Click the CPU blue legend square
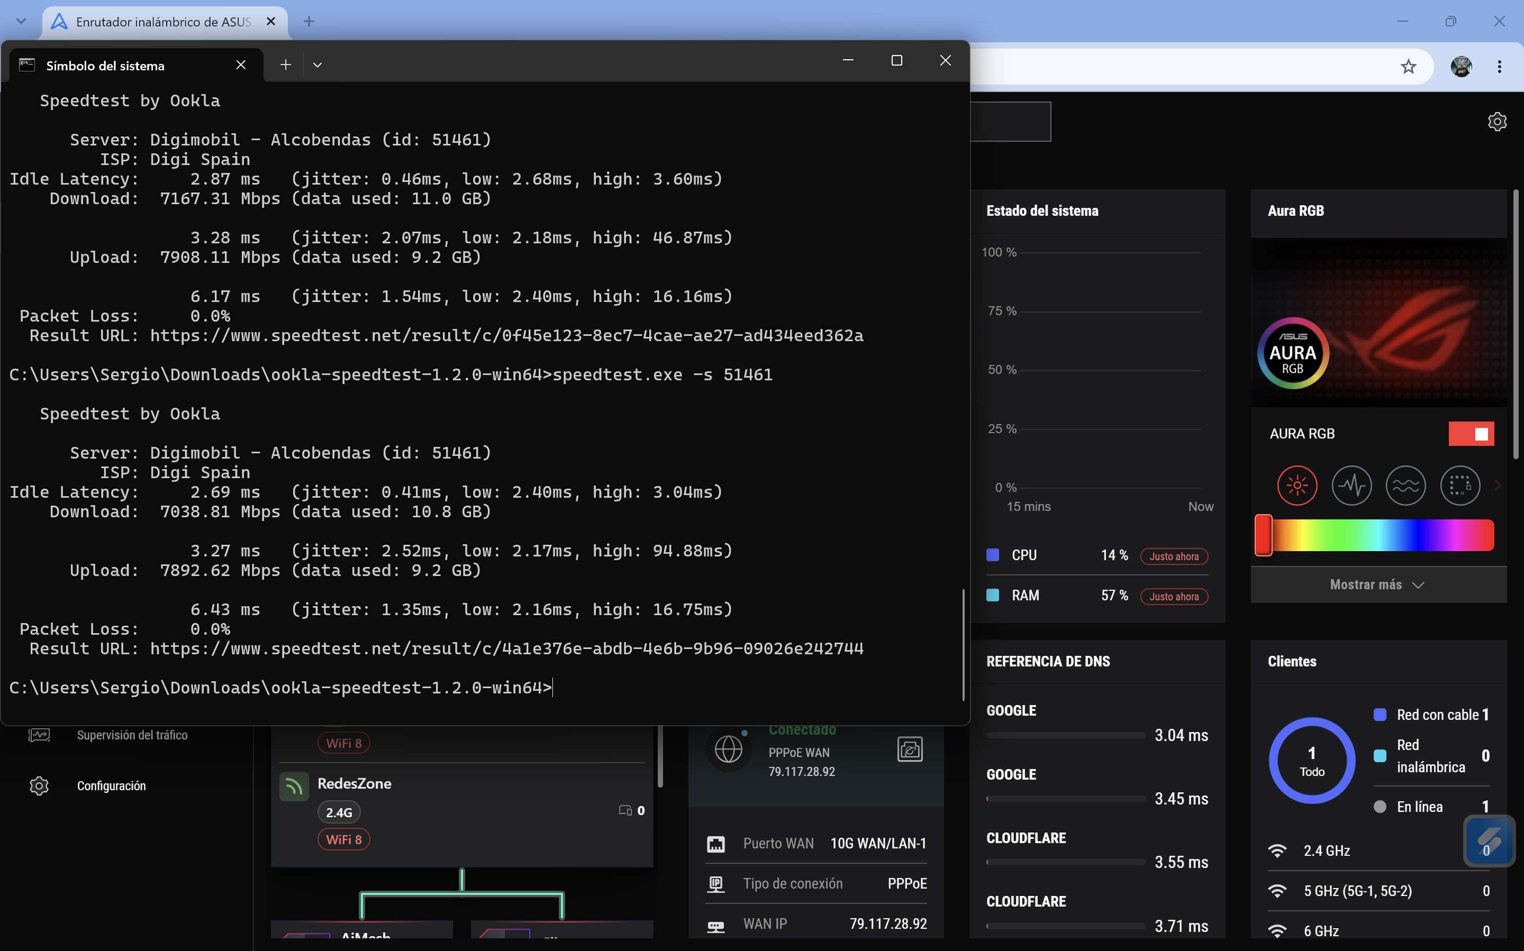This screenshot has width=1524, height=951. 992,555
